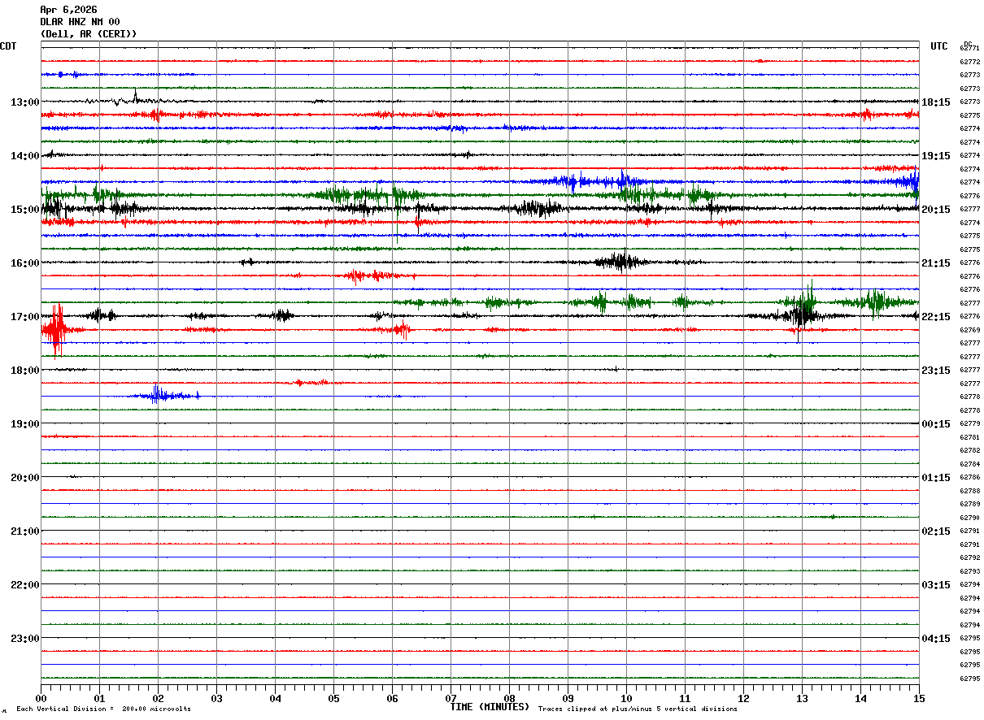Select the 15:00 CDT time label

(x=25, y=210)
